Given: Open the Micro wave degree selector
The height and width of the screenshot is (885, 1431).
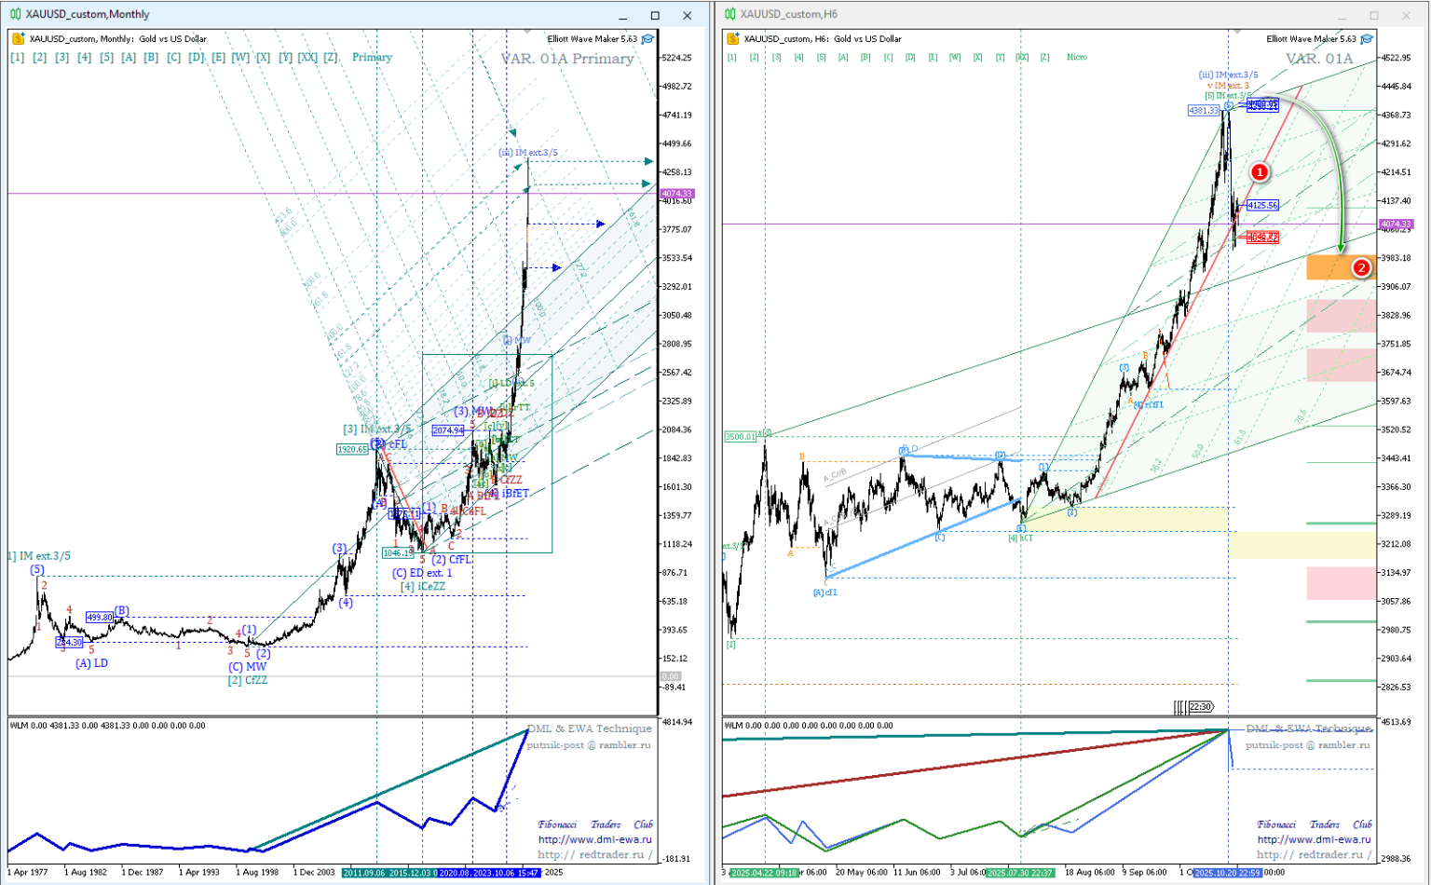Looking at the screenshot, I should pyautogui.click(x=1076, y=58).
